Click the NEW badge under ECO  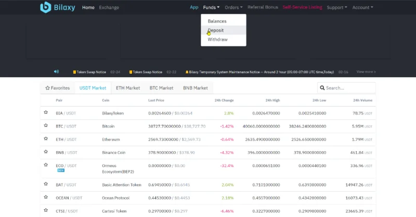coord(61,170)
